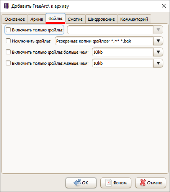Click the red X icon on Отмена button
The width and height of the screenshot is (170, 192).
coord(142,182)
